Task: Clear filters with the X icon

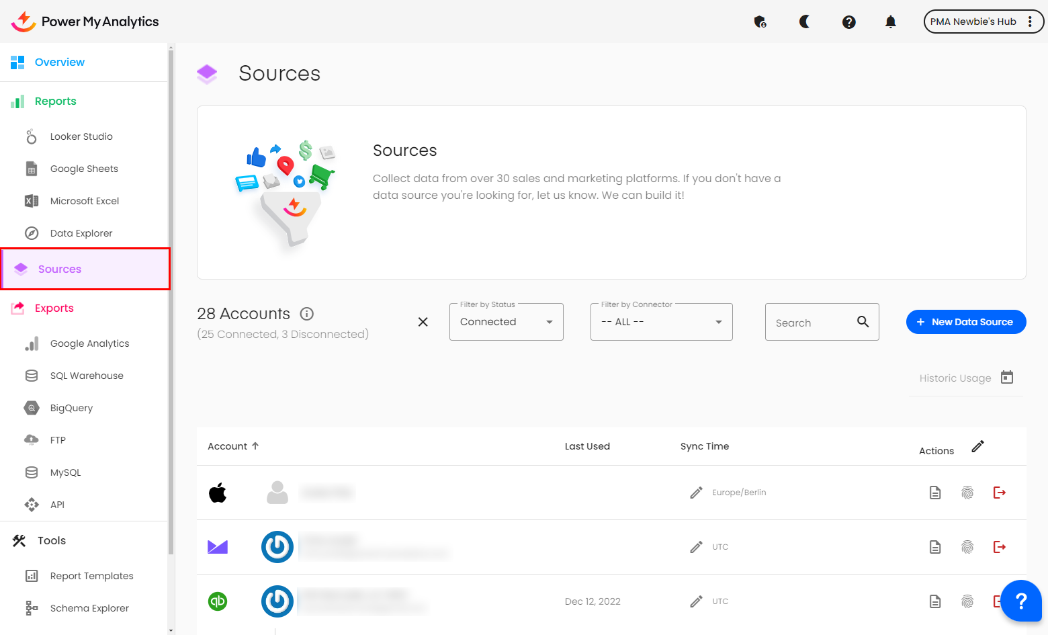Action: tap(423, 322)
